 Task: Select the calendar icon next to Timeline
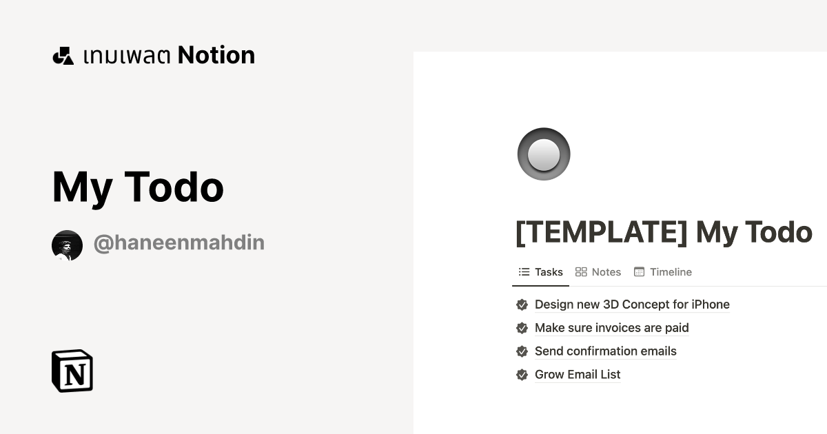coord(640,271)
